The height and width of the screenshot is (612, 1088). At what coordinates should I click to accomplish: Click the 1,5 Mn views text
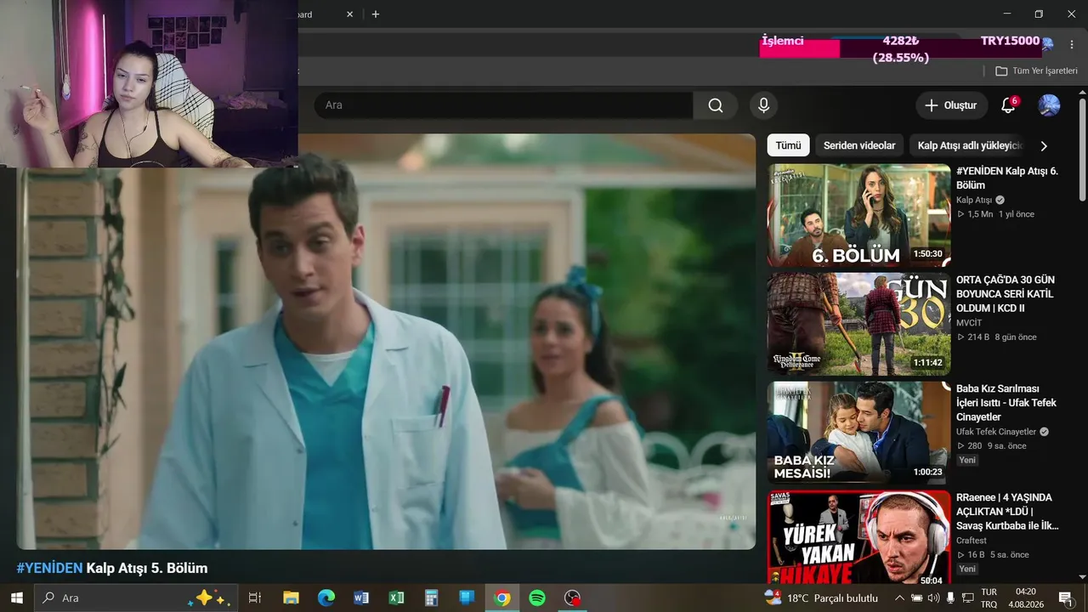pos(980,214)
